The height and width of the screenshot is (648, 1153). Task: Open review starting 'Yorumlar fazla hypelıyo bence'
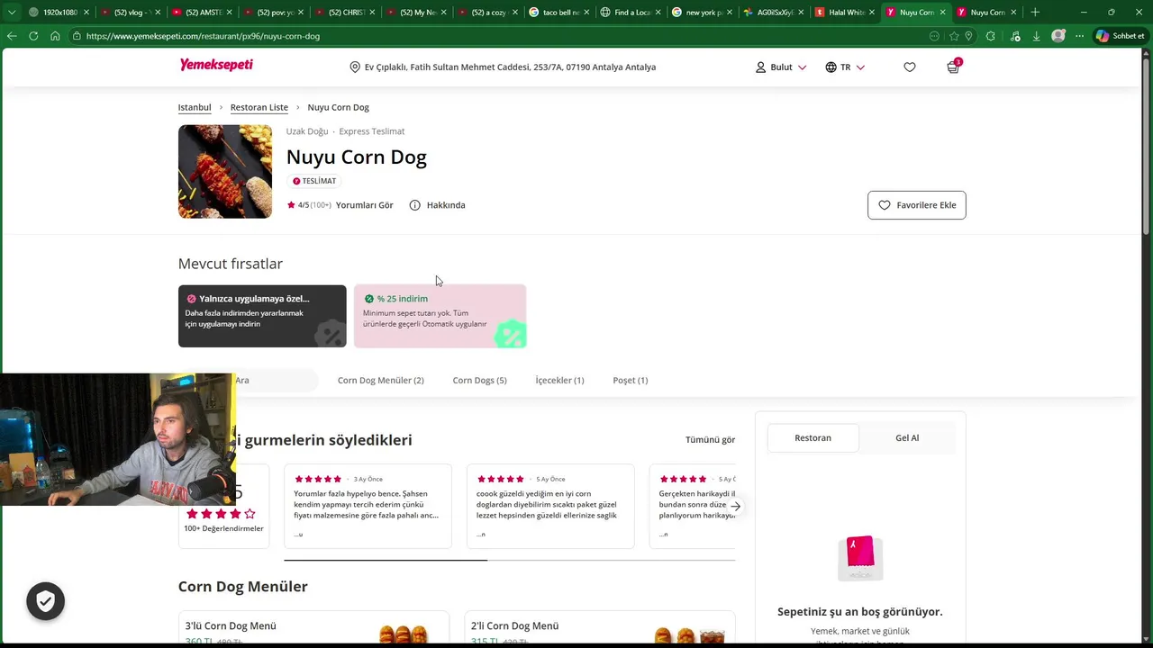368,507
